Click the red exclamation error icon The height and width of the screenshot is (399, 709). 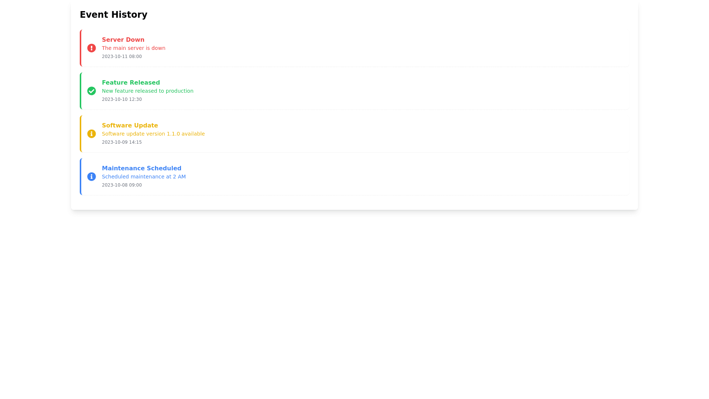[91, 48]
